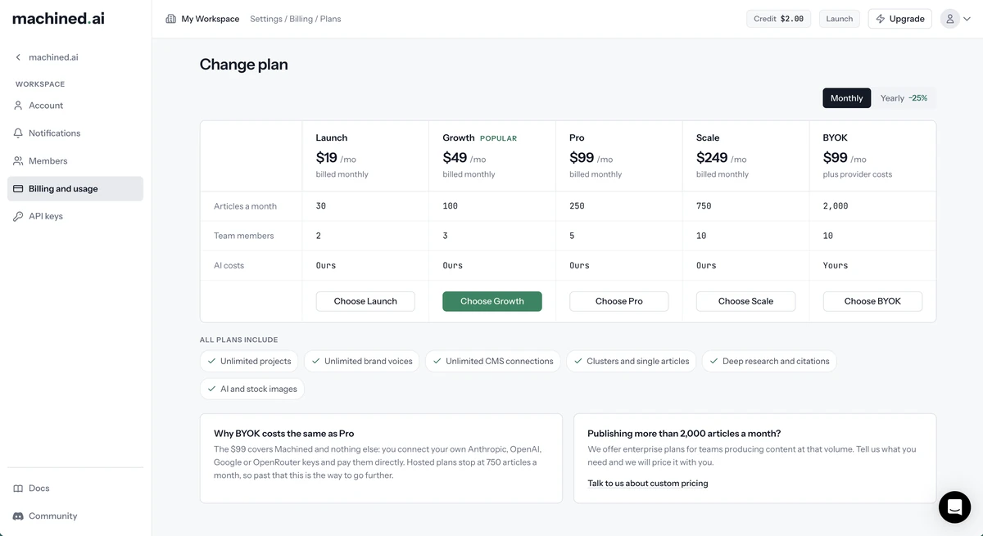Click the machined.ai logo
The width and height of the screenshot is (983, 536).
[x=58, y=18]
